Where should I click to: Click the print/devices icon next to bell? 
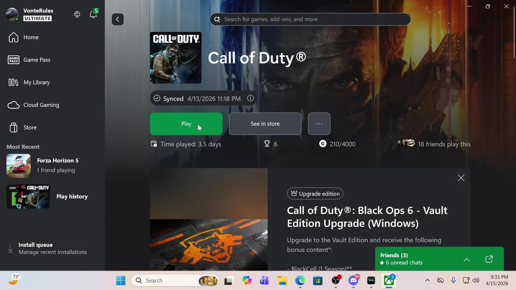(x=77, y=14)
